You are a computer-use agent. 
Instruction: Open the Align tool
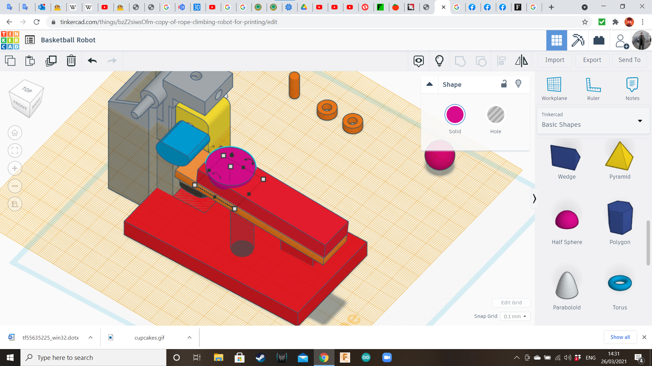point(501,61)
